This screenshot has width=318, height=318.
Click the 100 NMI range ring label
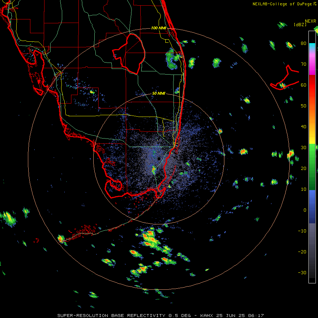point(159,28)
